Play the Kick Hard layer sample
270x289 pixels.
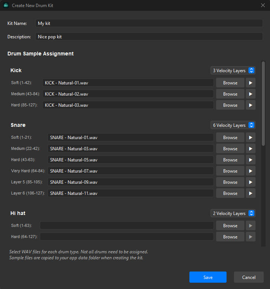pyautogui.click(x=250, y=105)
